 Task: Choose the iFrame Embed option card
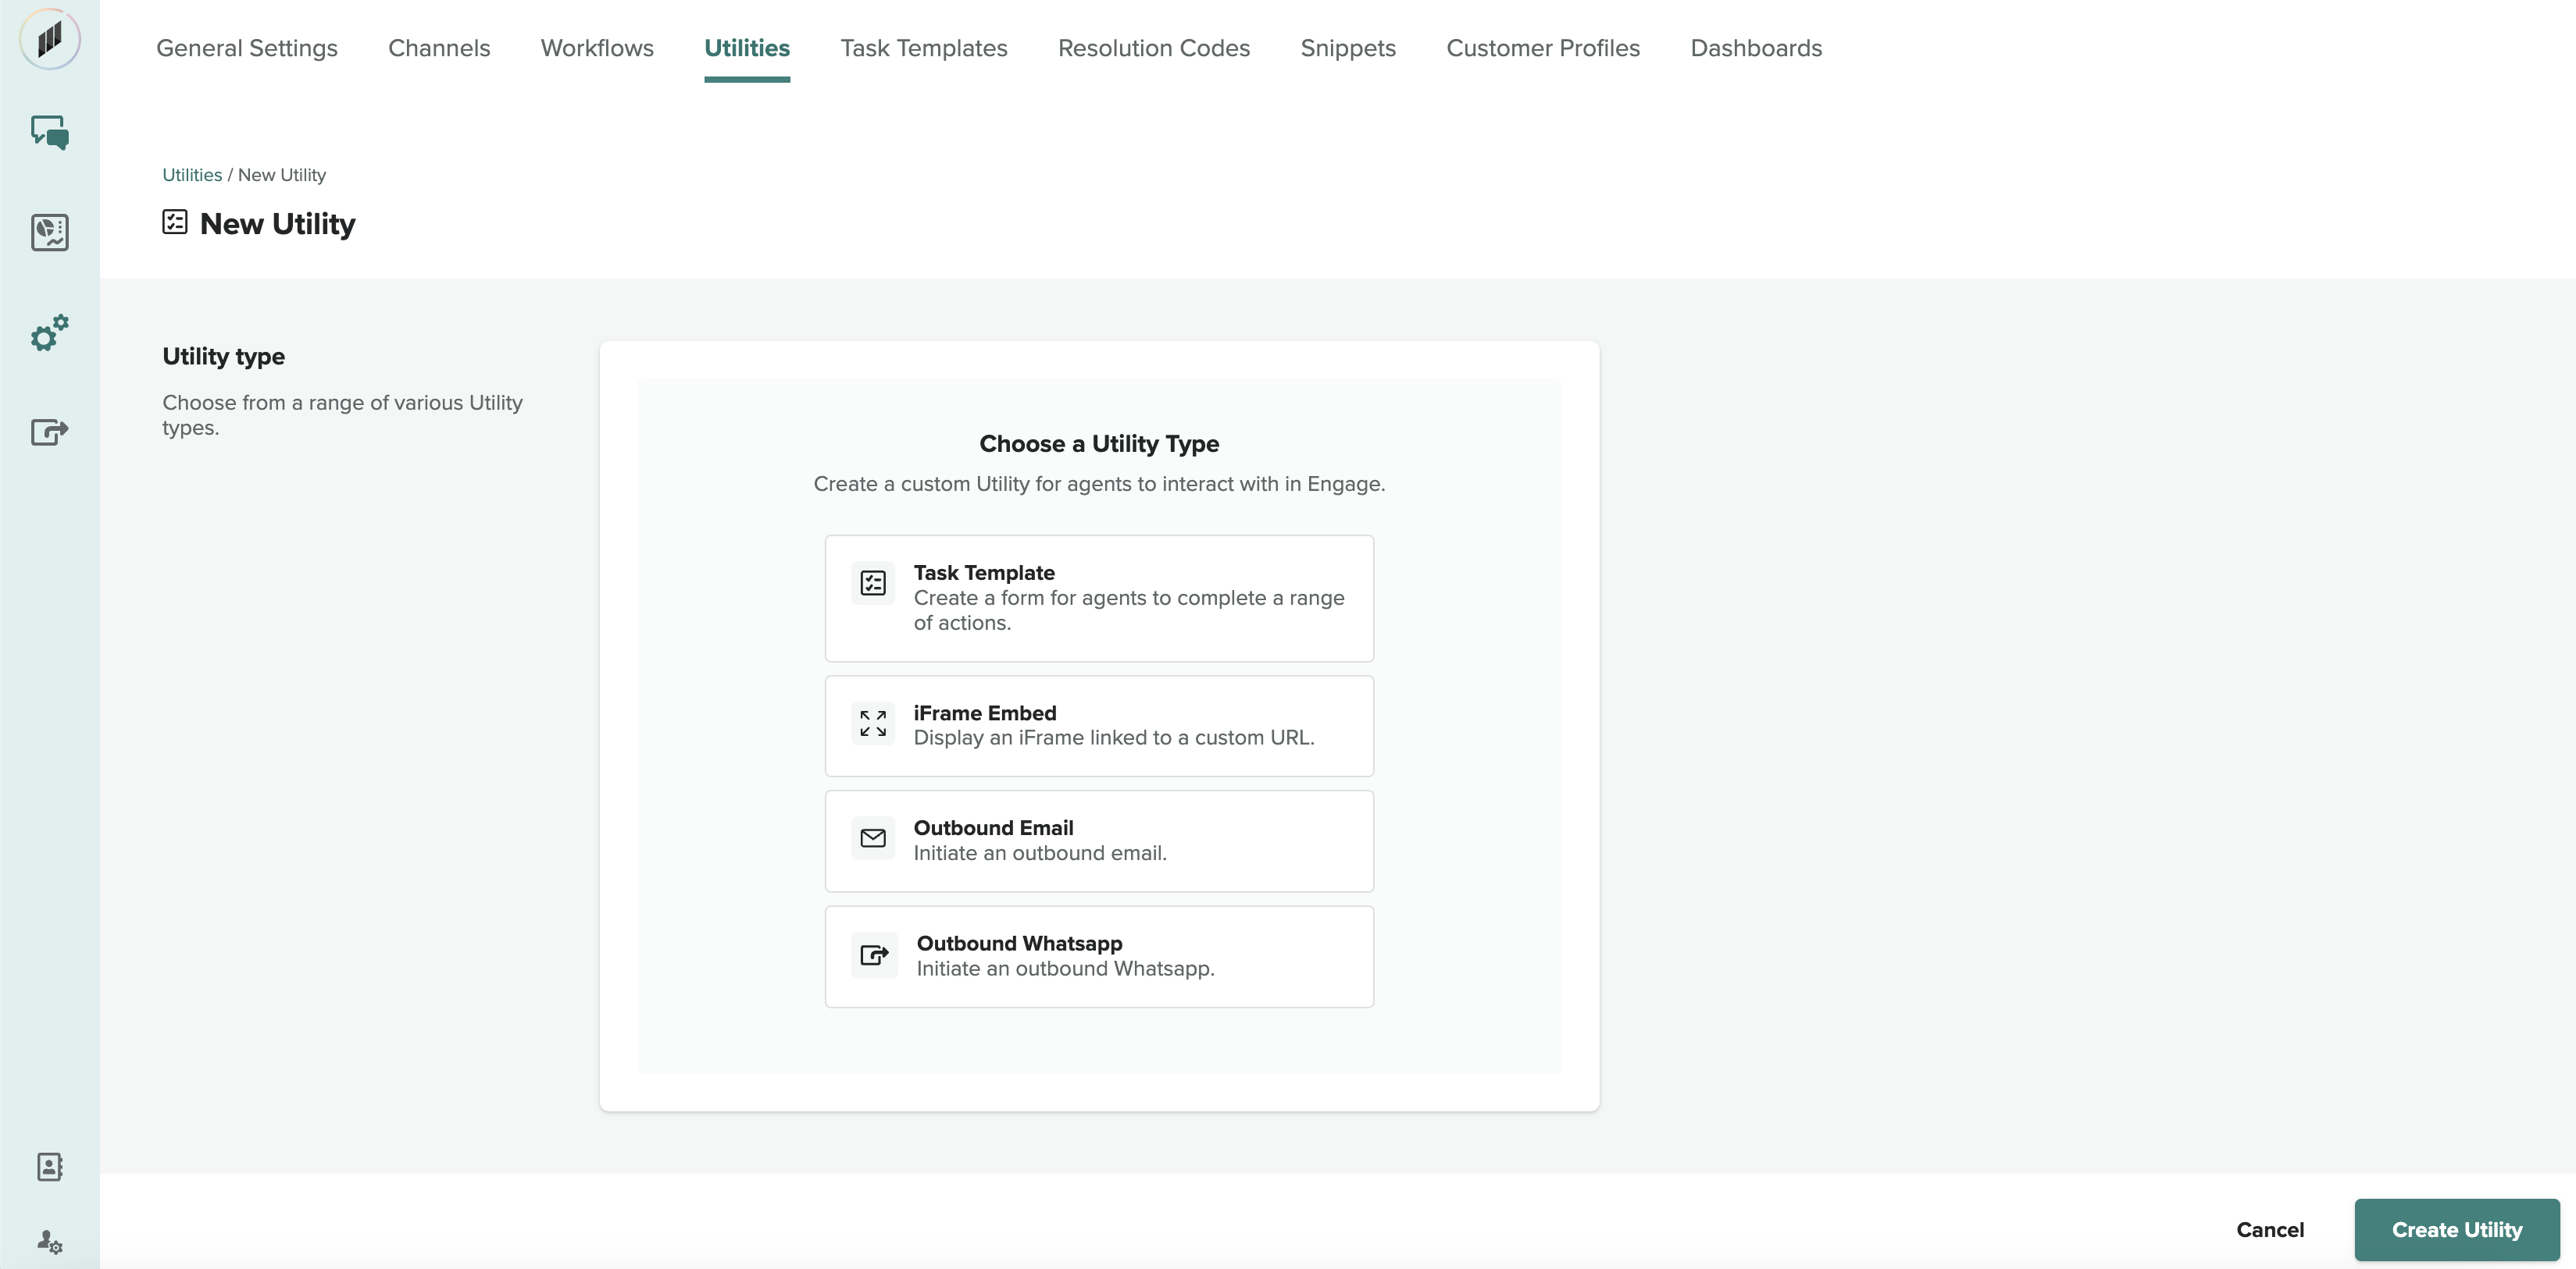coord(1098,726)
